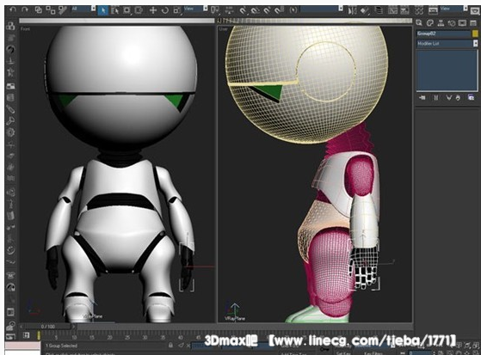Activate the Unlink Selection tool

point(51,10)
